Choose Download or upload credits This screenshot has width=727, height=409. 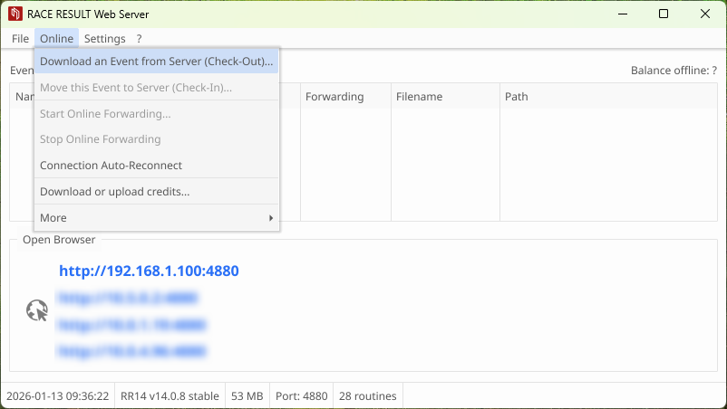(x=114, y=192)
